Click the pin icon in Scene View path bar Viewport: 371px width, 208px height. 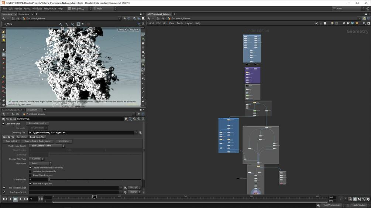pos(124,18)
